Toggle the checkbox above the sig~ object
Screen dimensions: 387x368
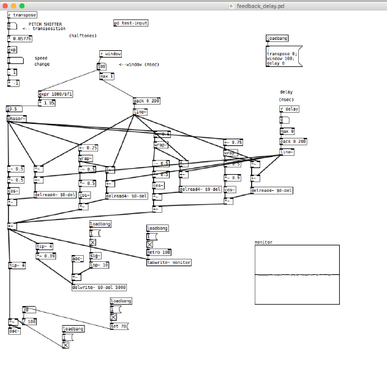tap(93, 242)
